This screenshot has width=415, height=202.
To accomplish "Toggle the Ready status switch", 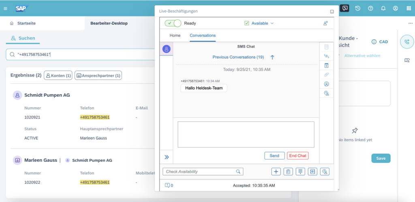I will click(x=173, y=23).
